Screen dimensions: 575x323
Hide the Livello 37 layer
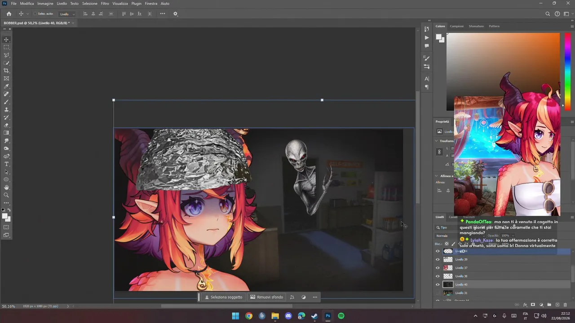pyautogui.click(x=438, y=268)
